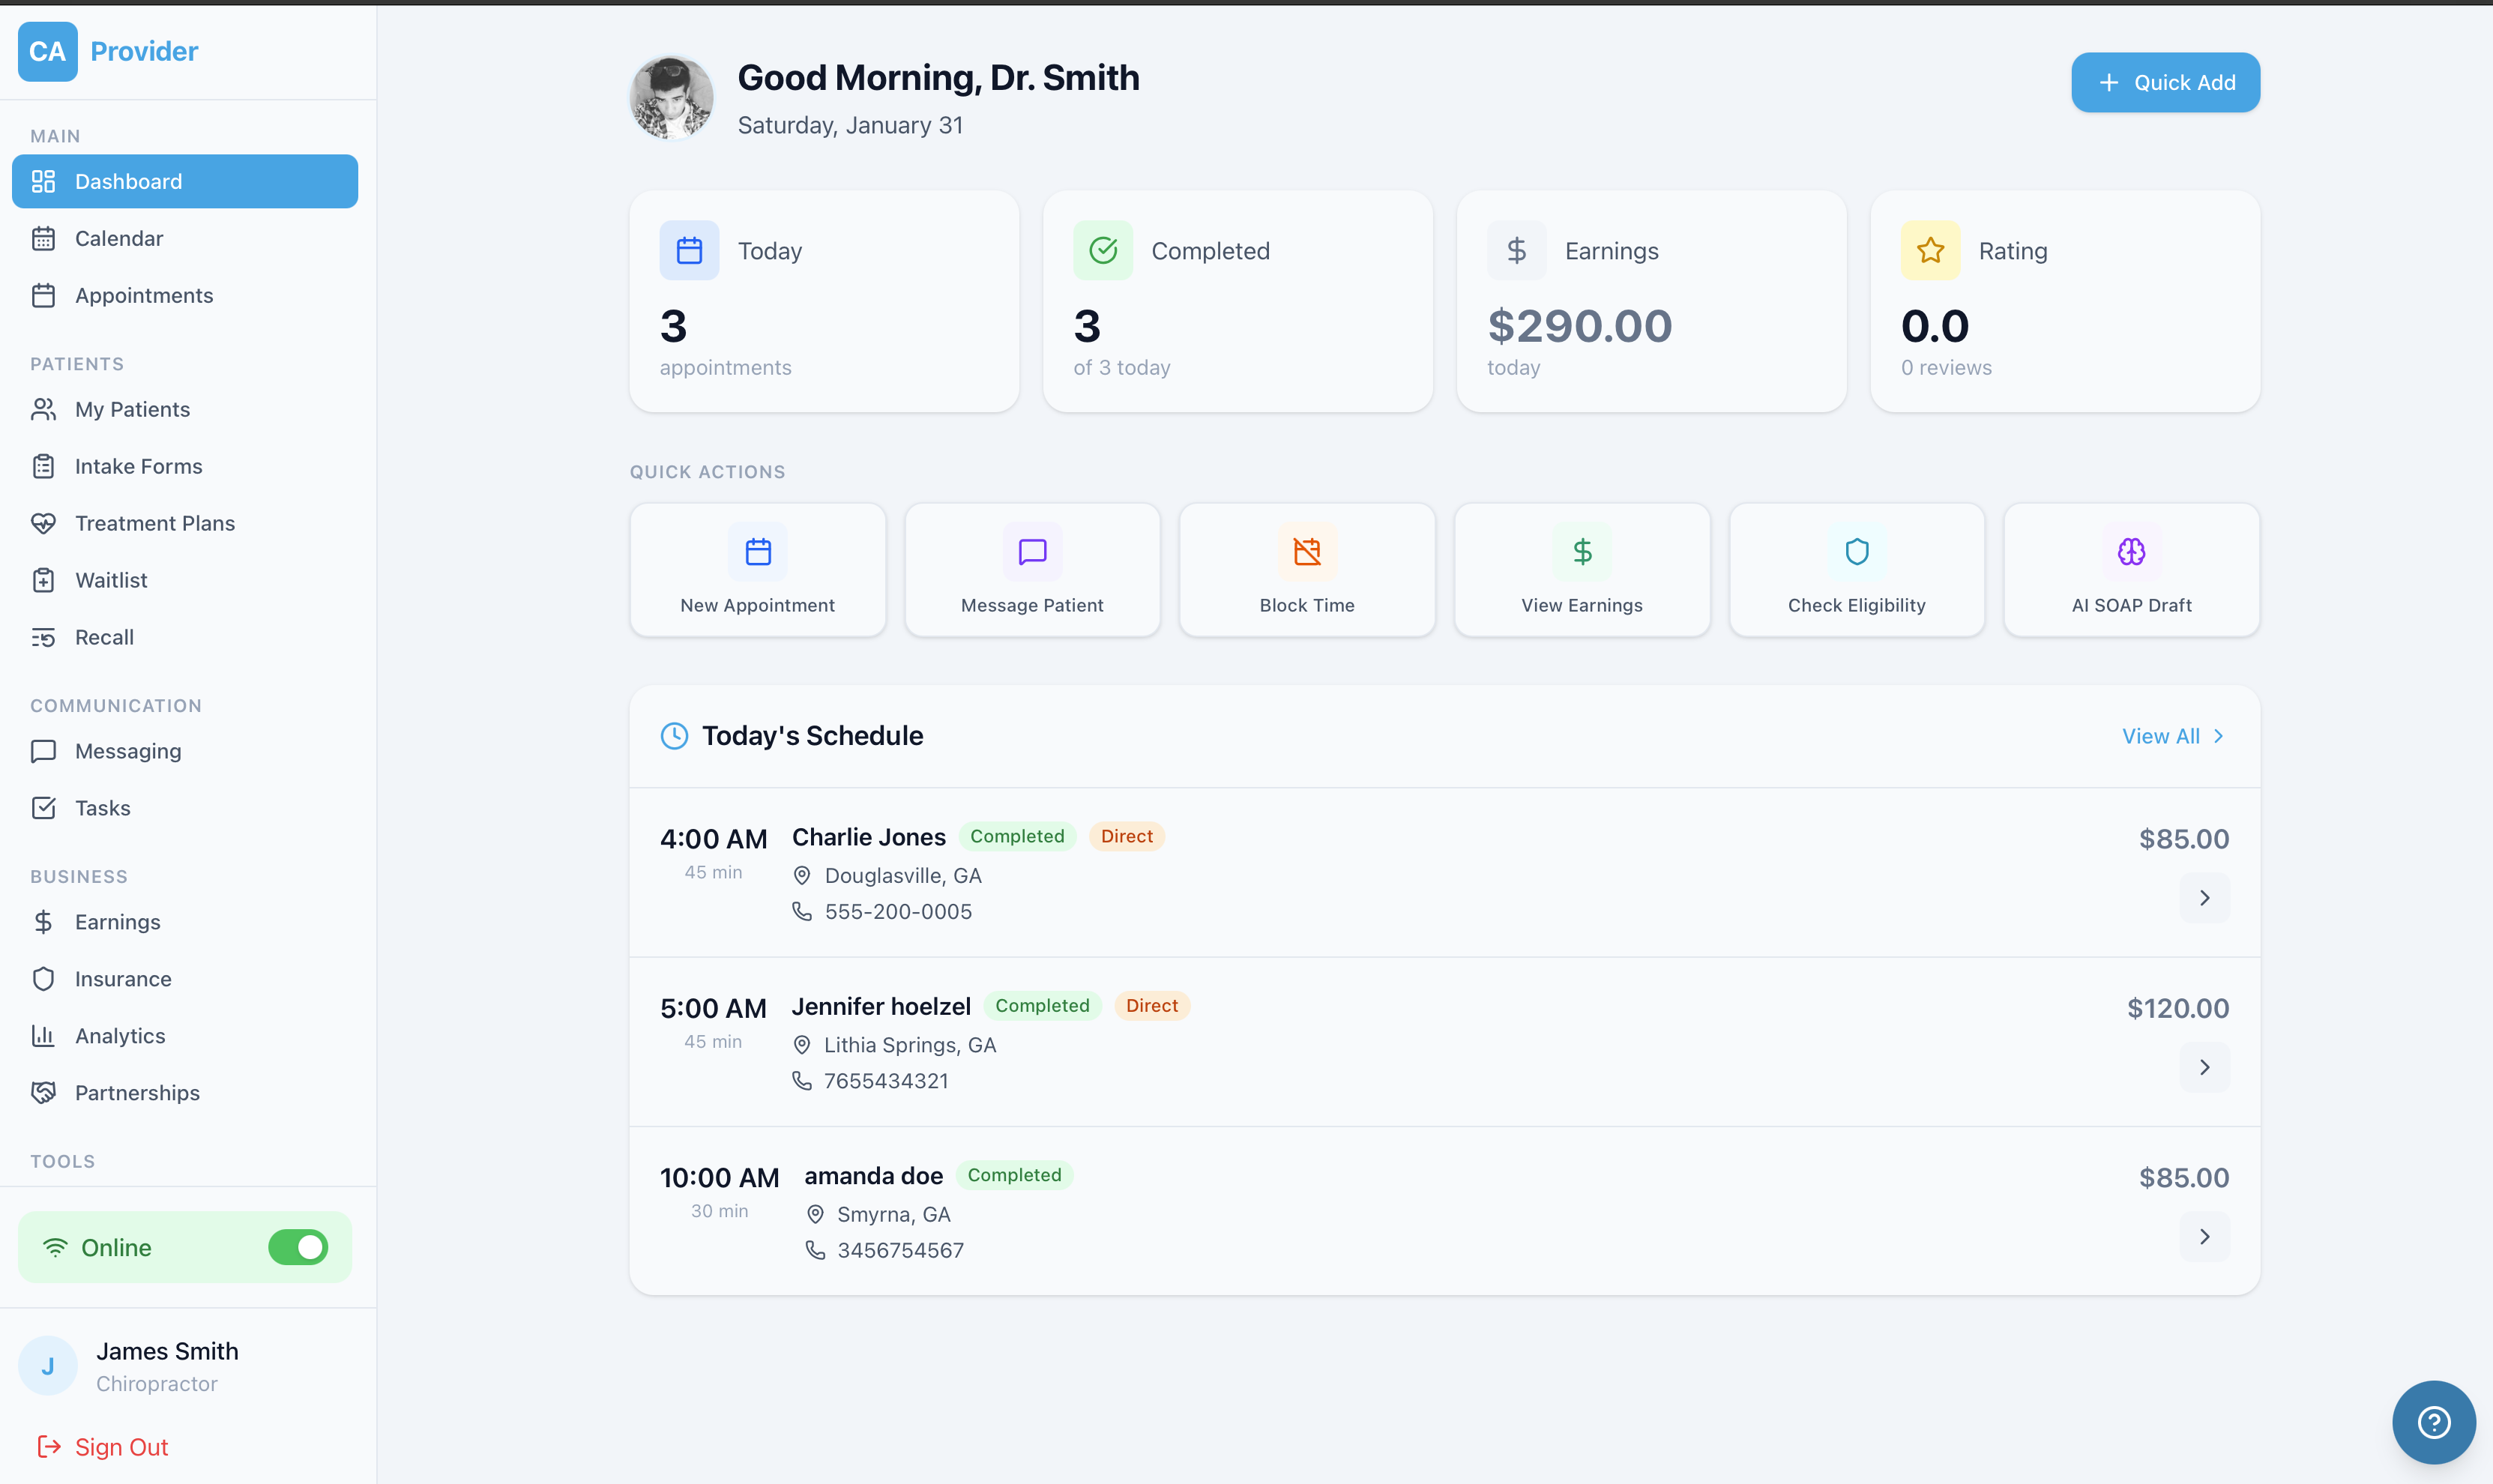2493x1484 pixels.
Task: Toggle the Online status switch
Action: click(x=298, y=1247)
